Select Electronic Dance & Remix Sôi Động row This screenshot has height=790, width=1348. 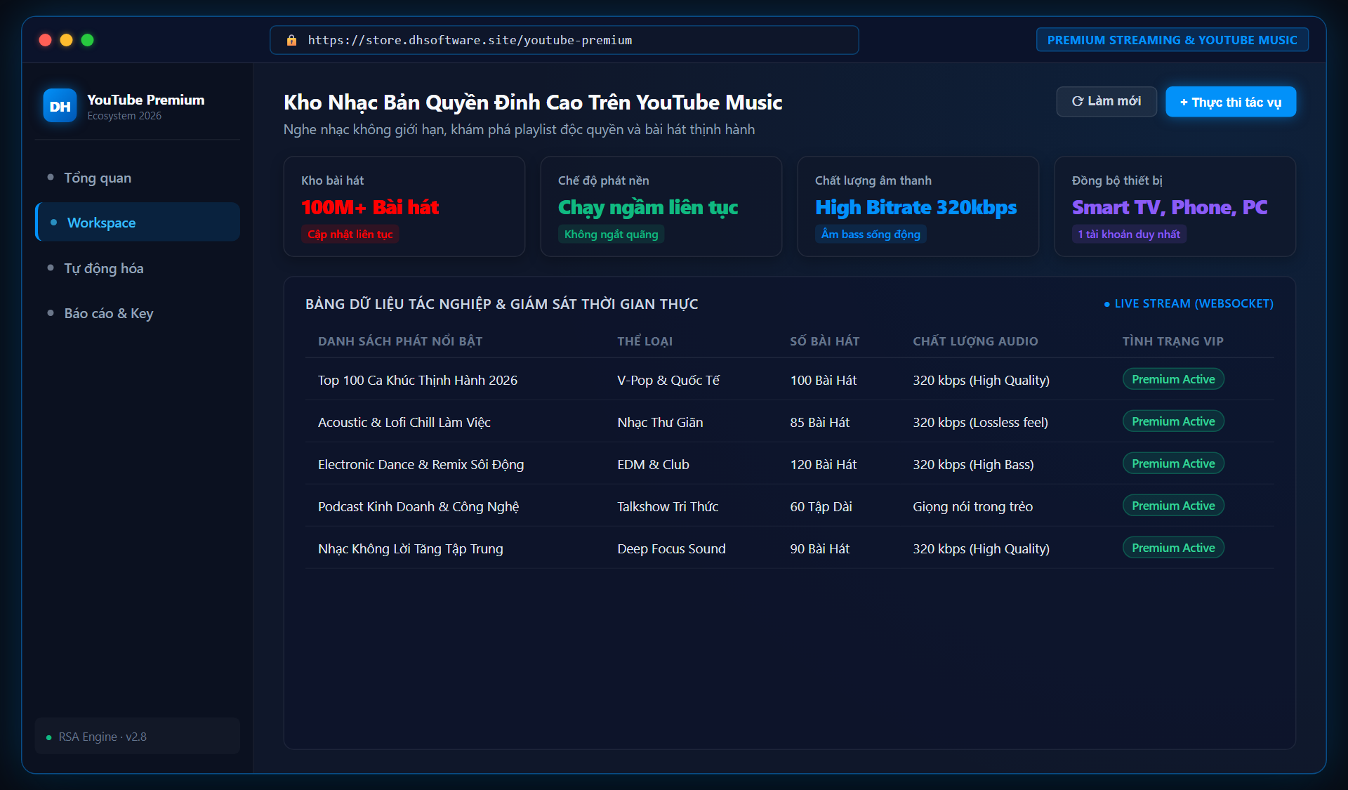tap(790, 463)
